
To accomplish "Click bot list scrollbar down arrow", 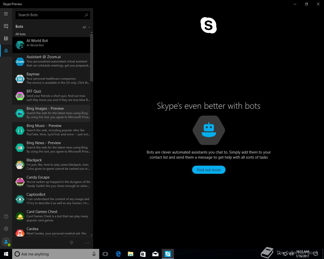I will click(92, 235).
